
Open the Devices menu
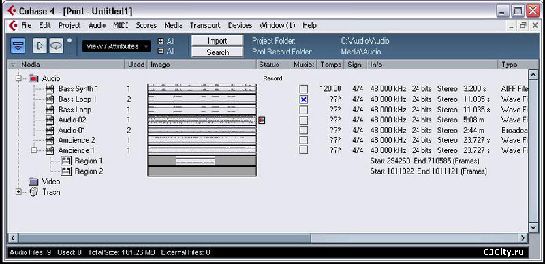(240, 25)
